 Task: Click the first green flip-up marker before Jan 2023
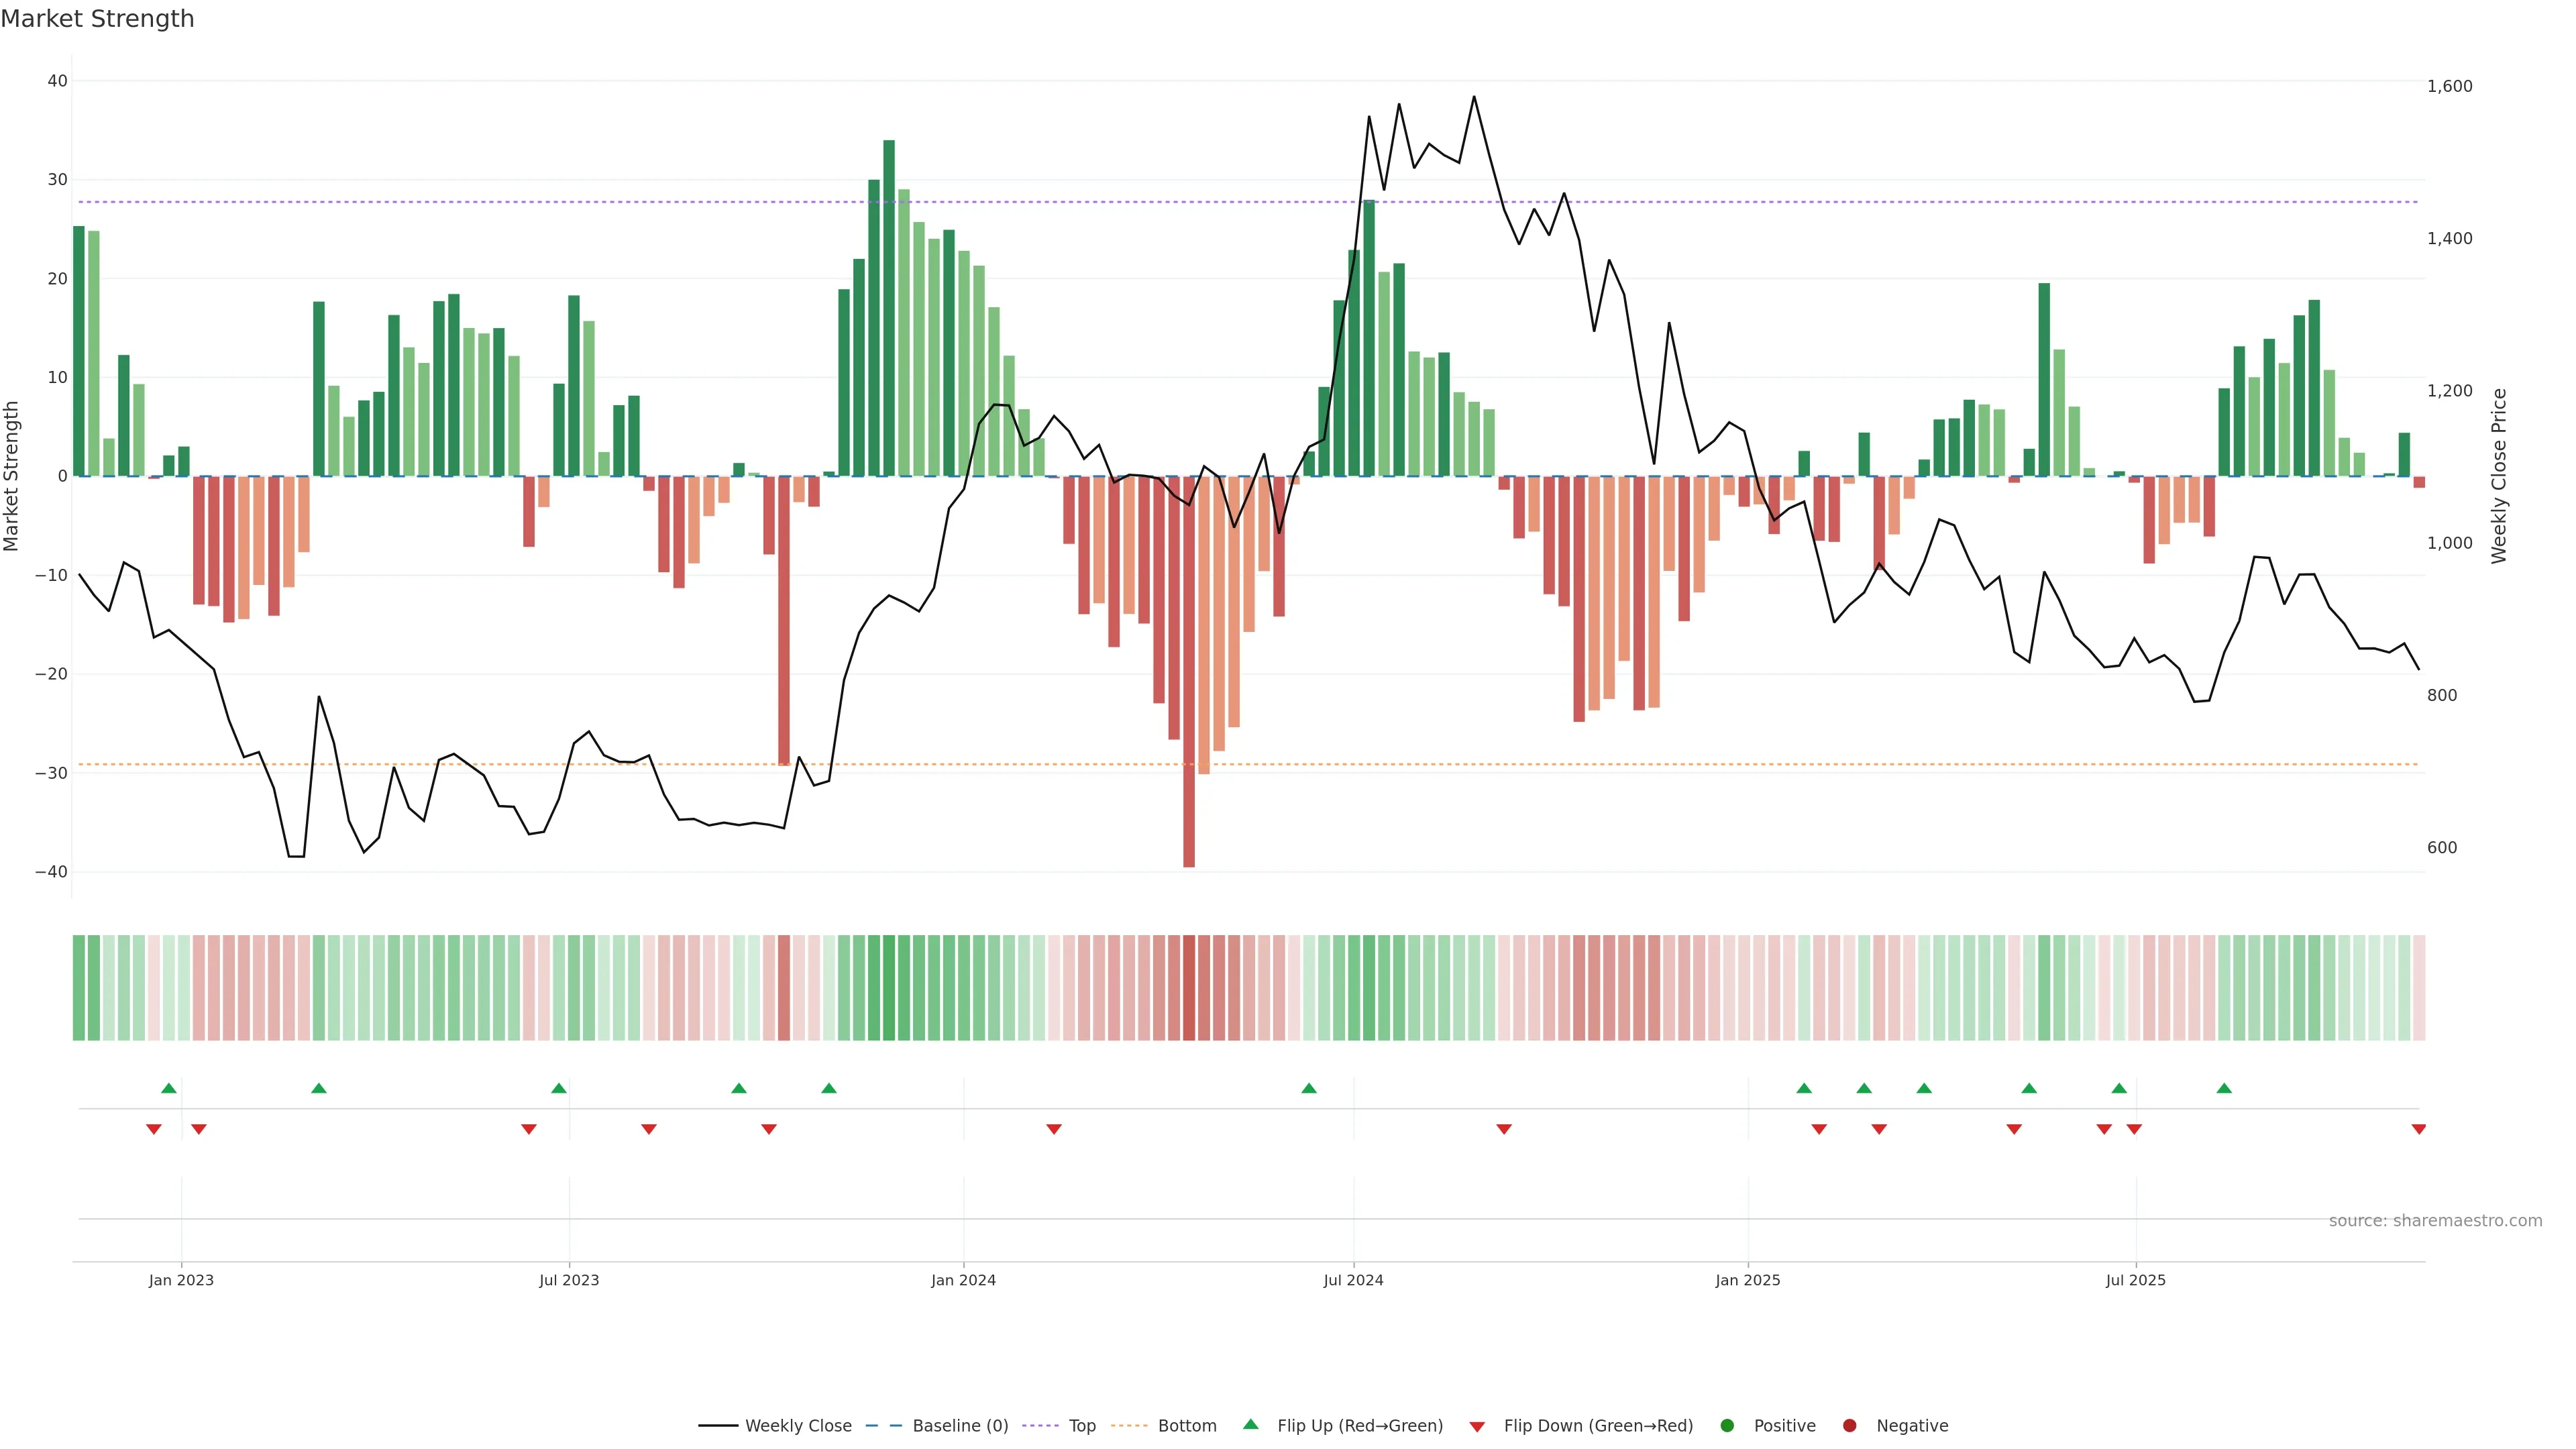point(169,1088)
